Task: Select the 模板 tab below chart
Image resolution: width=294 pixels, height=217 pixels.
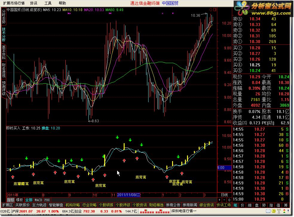Action: pos(19,200)
